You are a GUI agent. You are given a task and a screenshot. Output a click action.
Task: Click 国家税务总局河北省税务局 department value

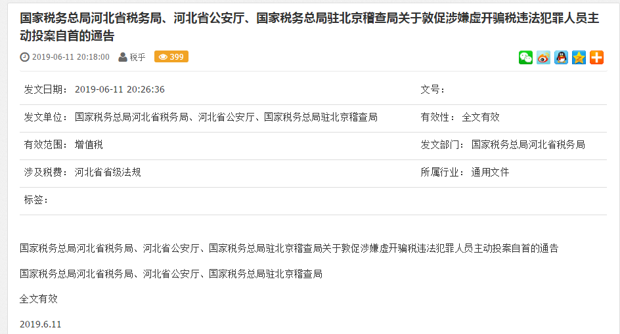pyautogui.click(x=528, y=144)
